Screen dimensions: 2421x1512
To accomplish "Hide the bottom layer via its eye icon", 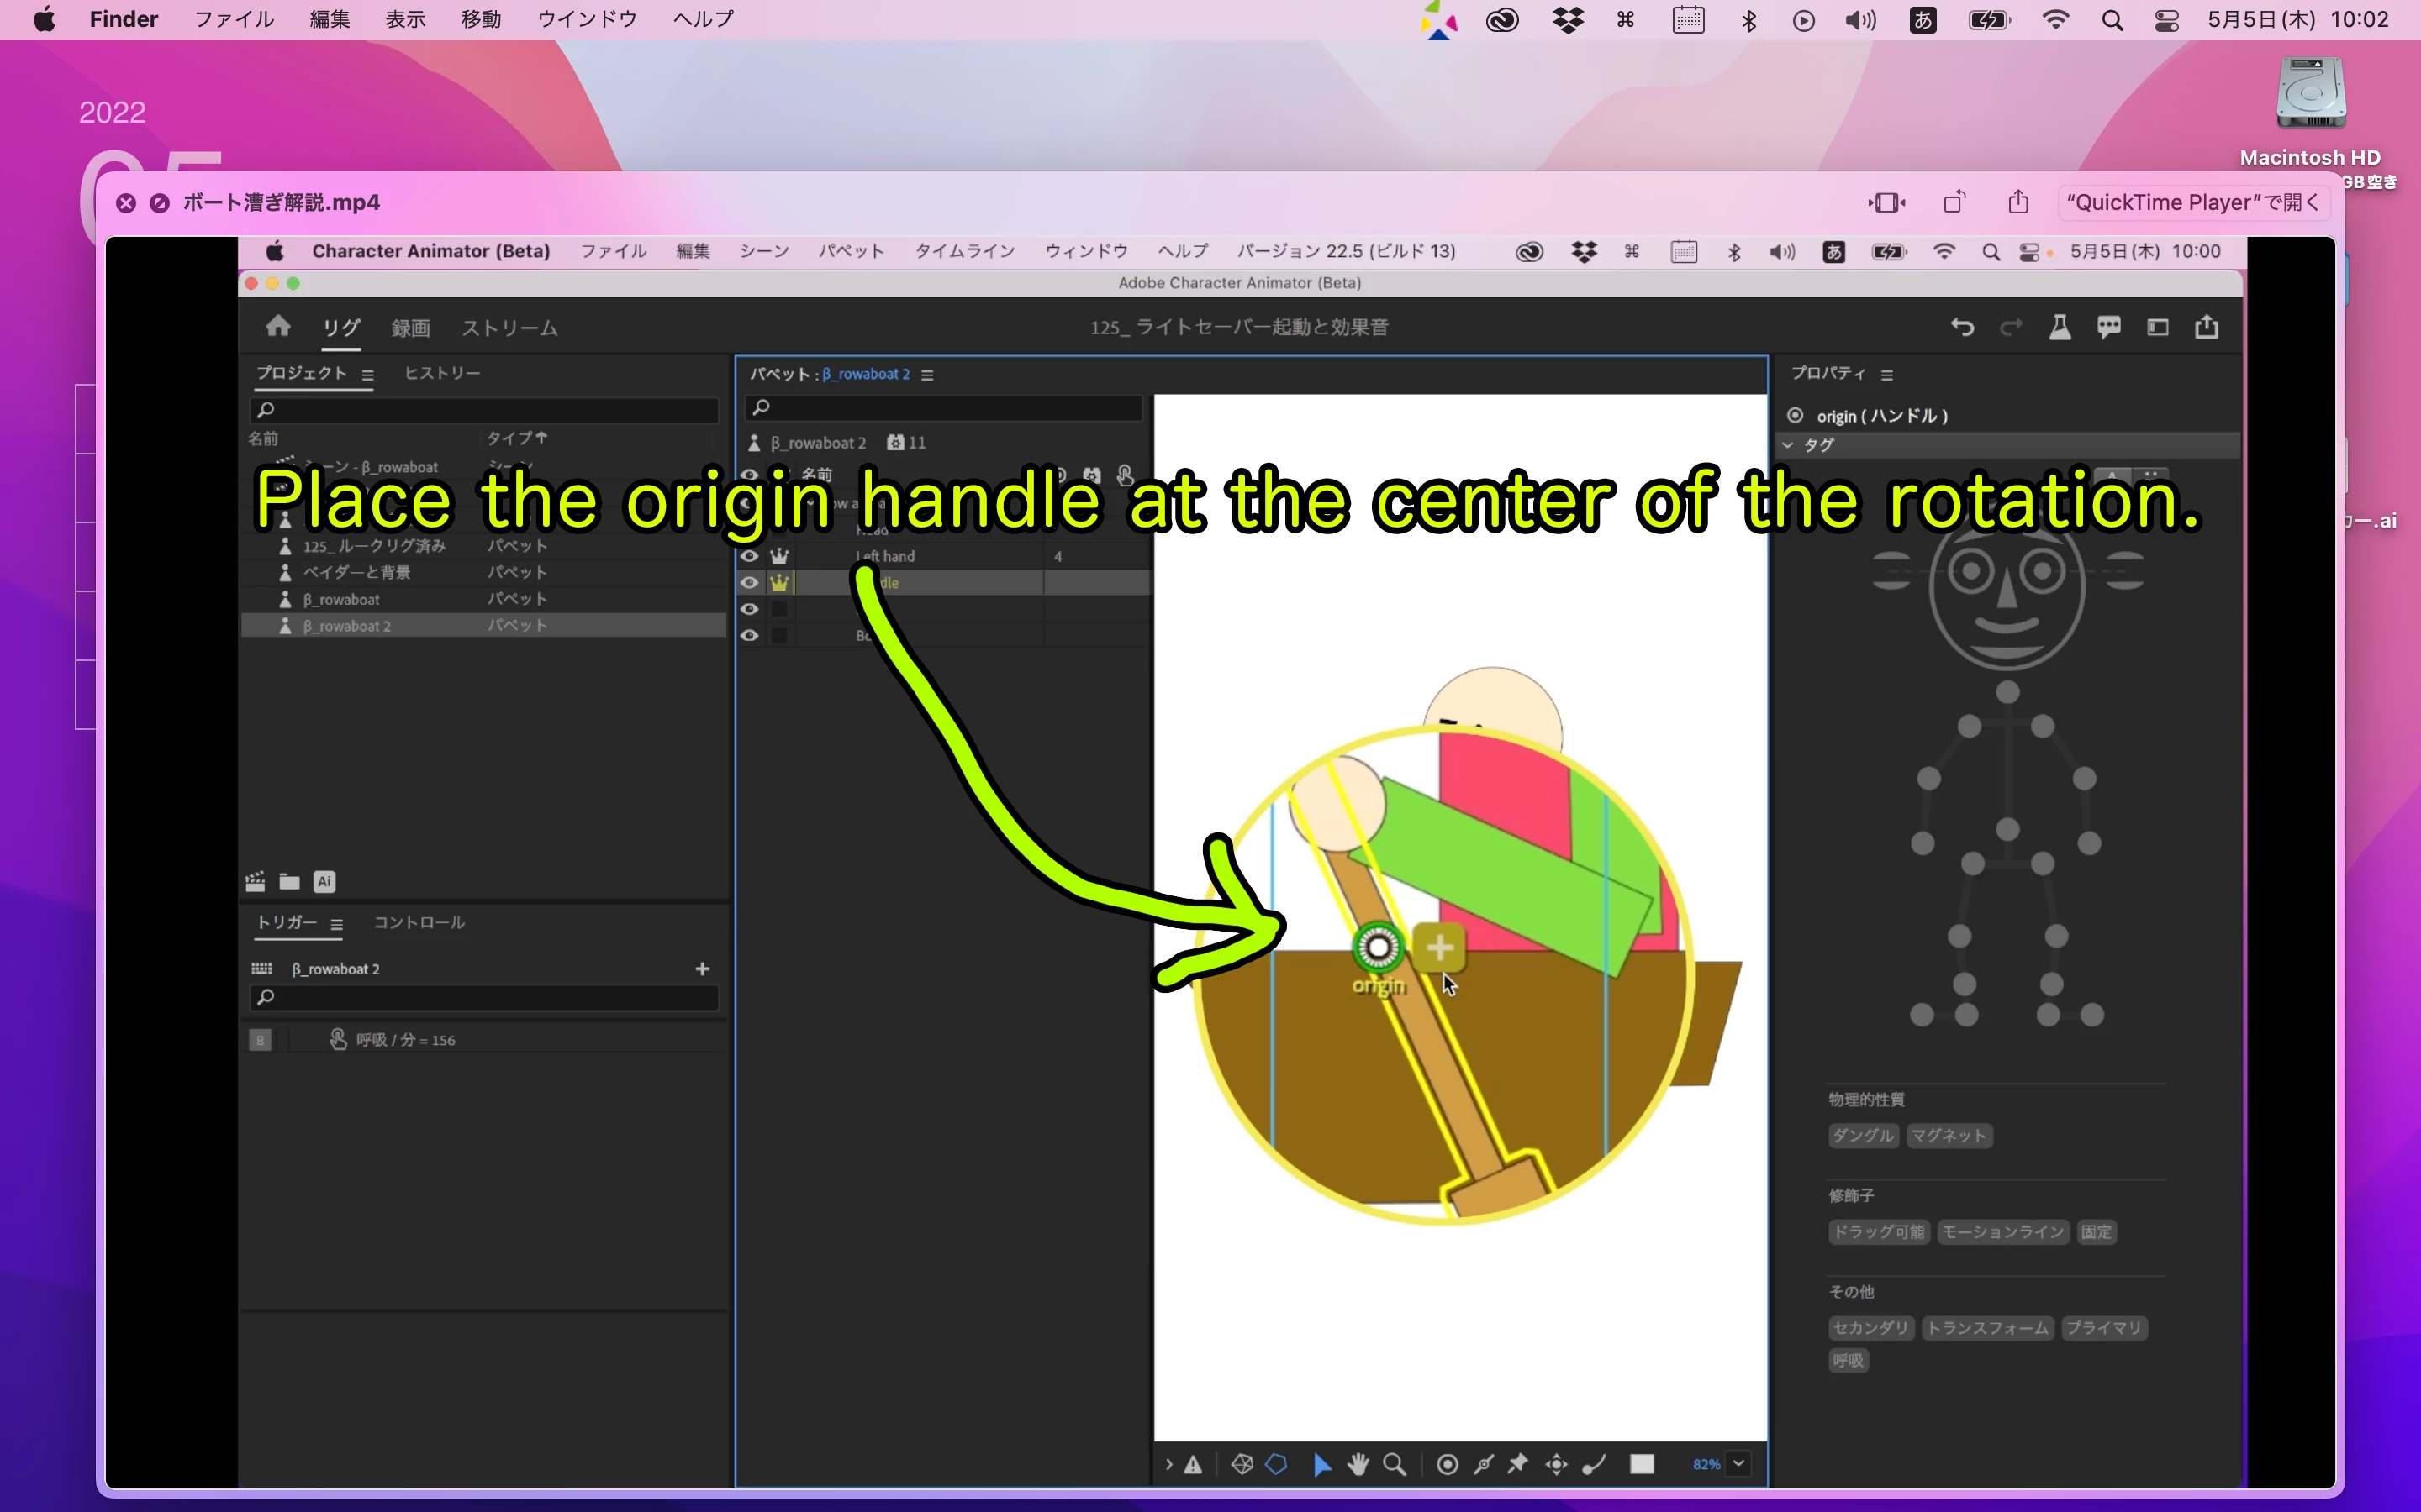I will click(749, 635).
